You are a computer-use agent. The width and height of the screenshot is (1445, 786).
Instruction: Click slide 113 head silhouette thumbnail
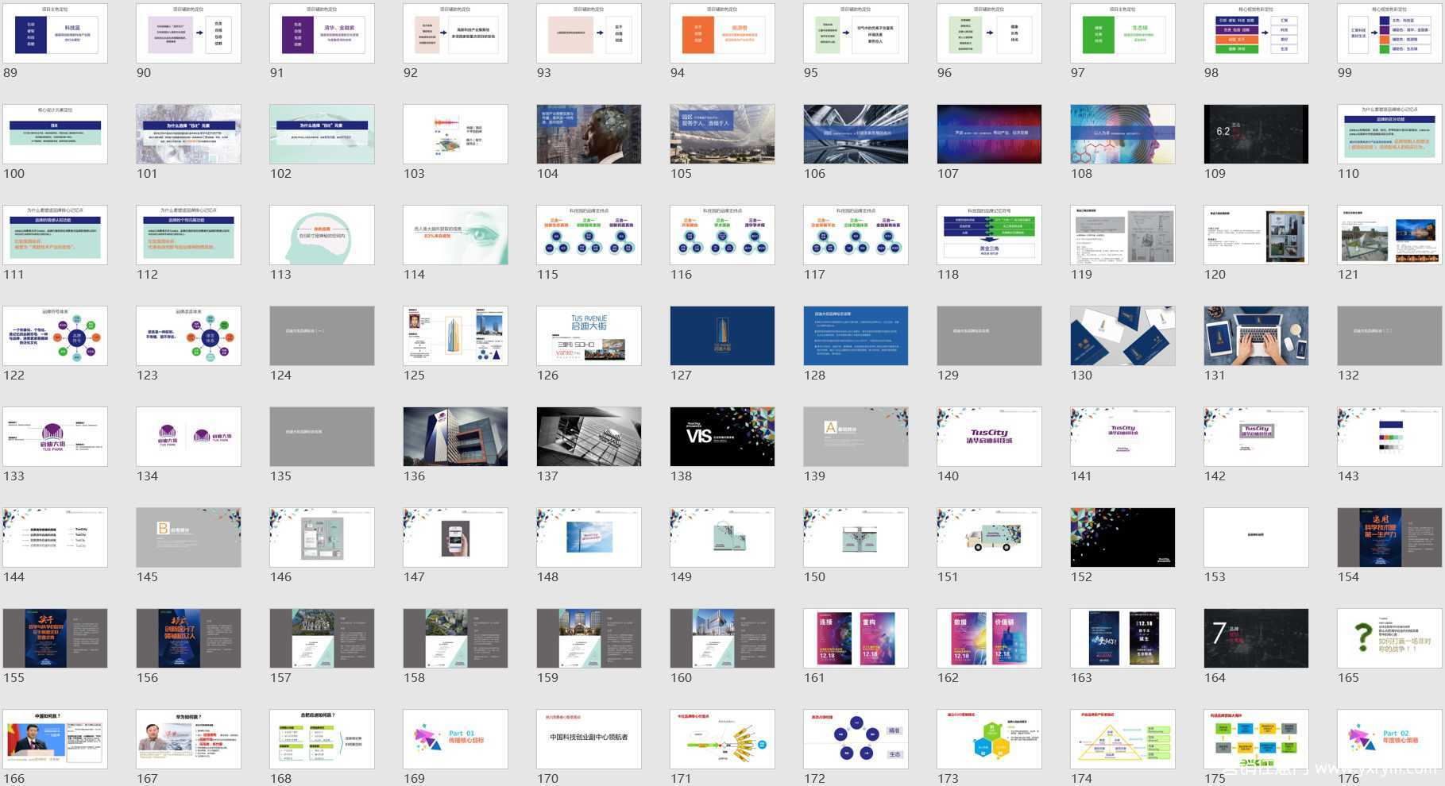tap(322, 235)
